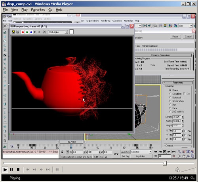Click the Mute speaker icon

[x=177, y=170]
